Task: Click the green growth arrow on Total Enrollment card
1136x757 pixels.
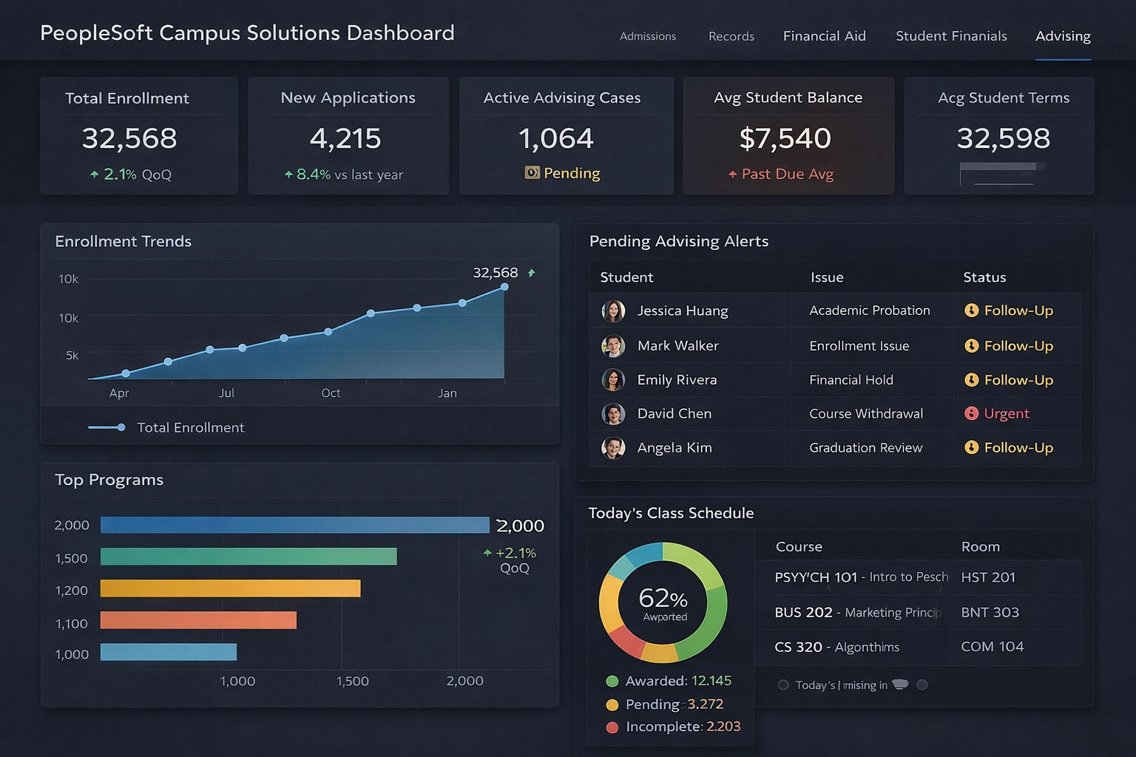Action: pyautogui.click(x=94, y=174)
